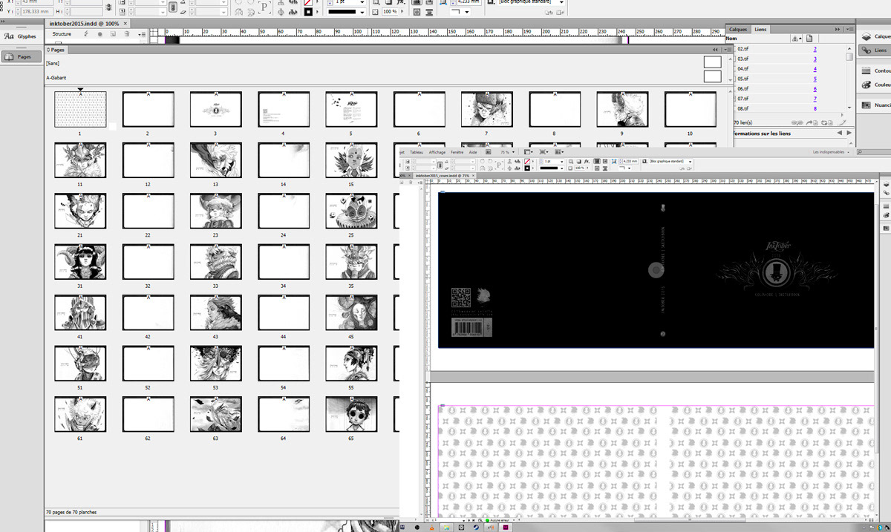
Task: Select page 7 thumbnail
Action: coord(486,110)
